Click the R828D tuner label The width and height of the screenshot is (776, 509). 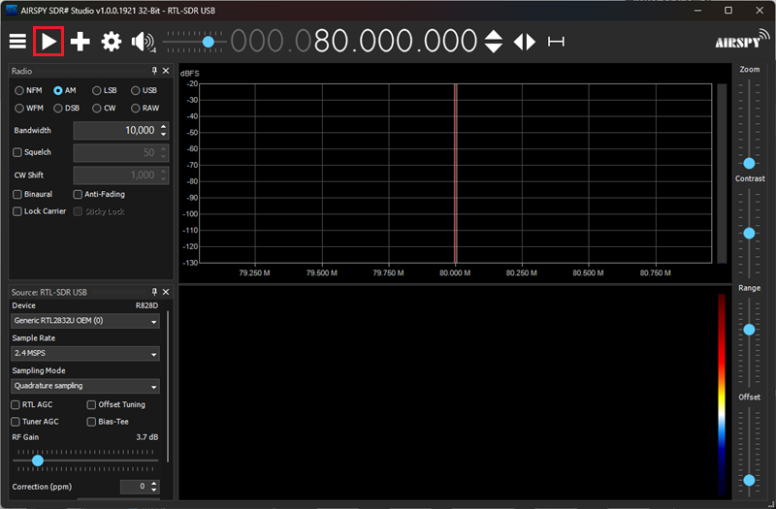[147, 305]
